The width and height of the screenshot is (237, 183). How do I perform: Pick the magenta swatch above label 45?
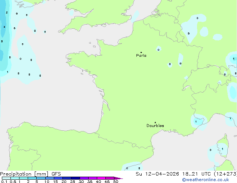[110, 178]
